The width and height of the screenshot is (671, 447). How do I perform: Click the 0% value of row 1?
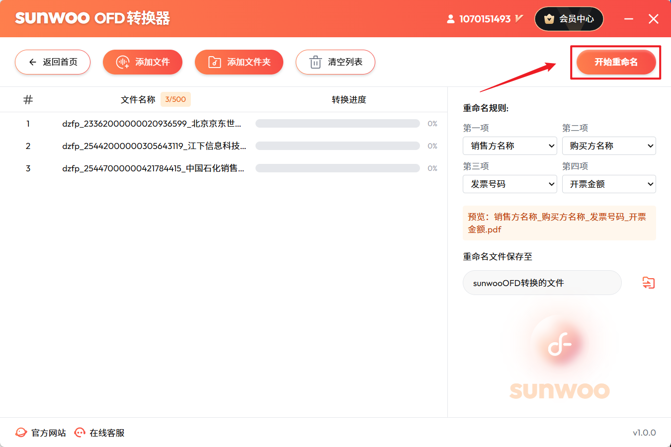432,124
